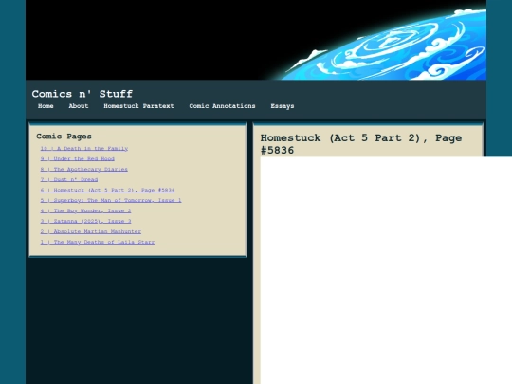Viewport: 512px width, 384px height.
Task: Open '2 | Absolute Martian Manhunter'
Action: coord(91,231)
